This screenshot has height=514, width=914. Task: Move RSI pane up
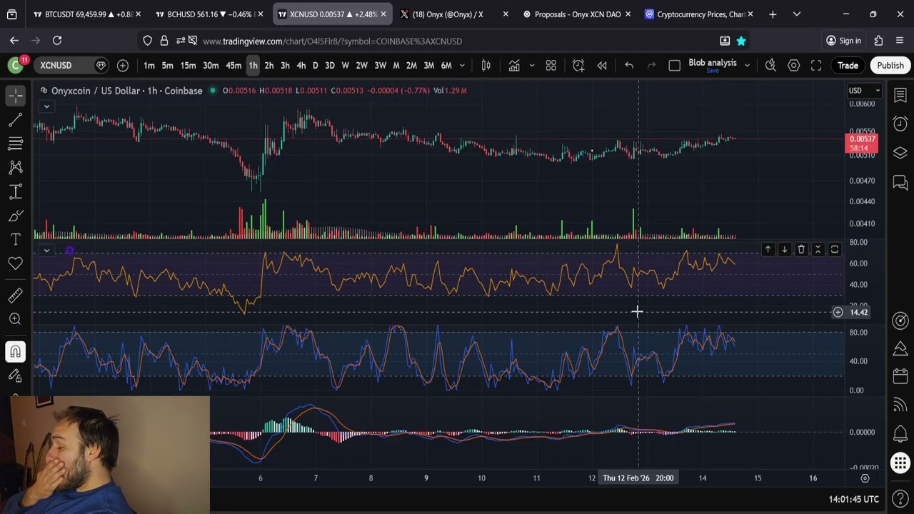768,249
